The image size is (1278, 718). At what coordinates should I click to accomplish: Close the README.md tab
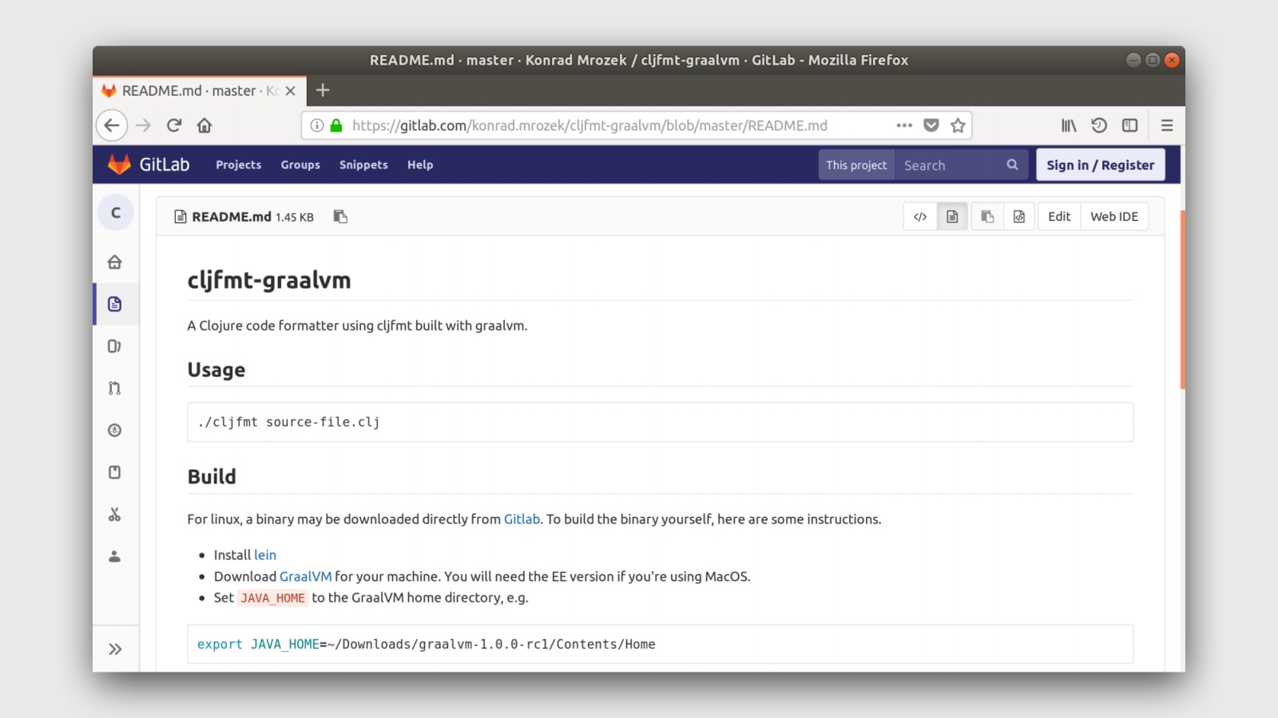coord(291,91)
